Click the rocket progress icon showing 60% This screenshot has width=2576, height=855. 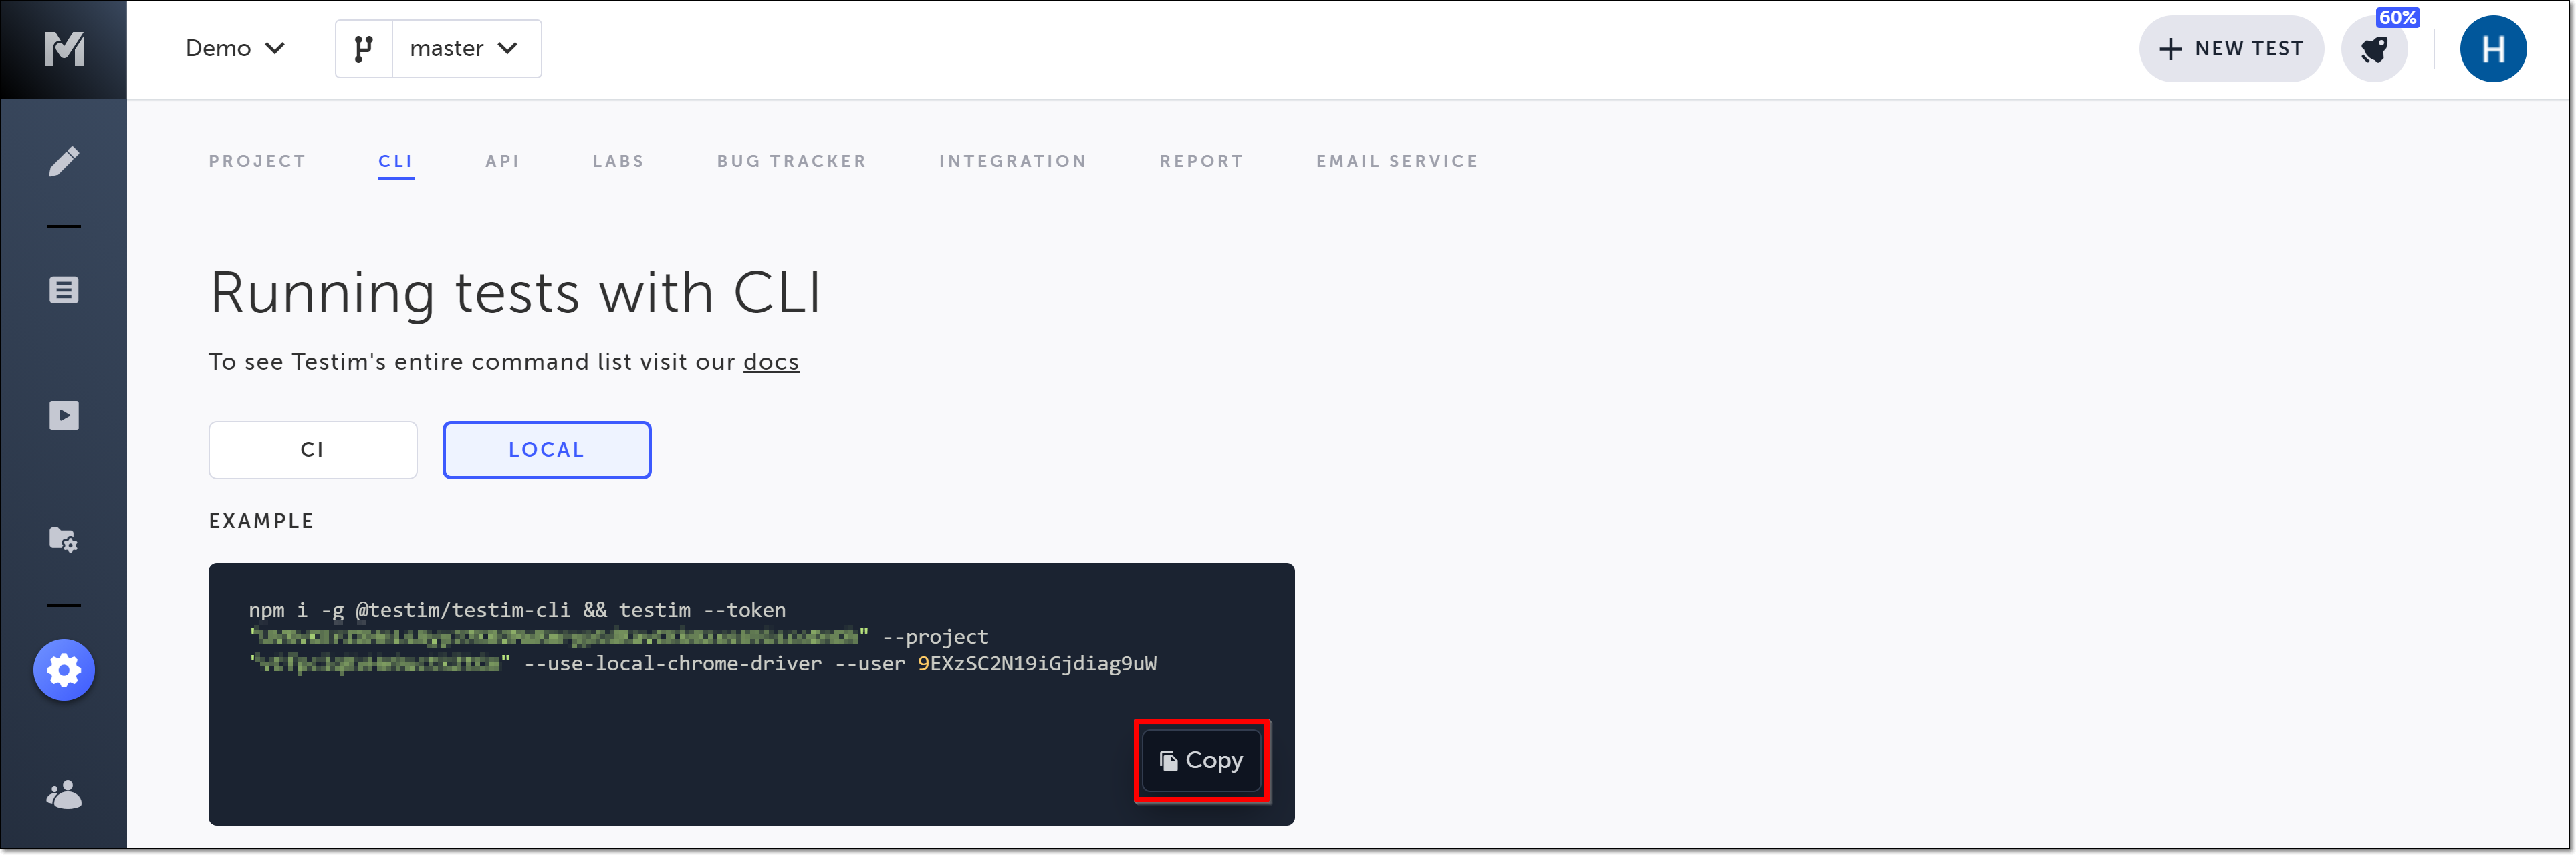(x=2374, y=49)
